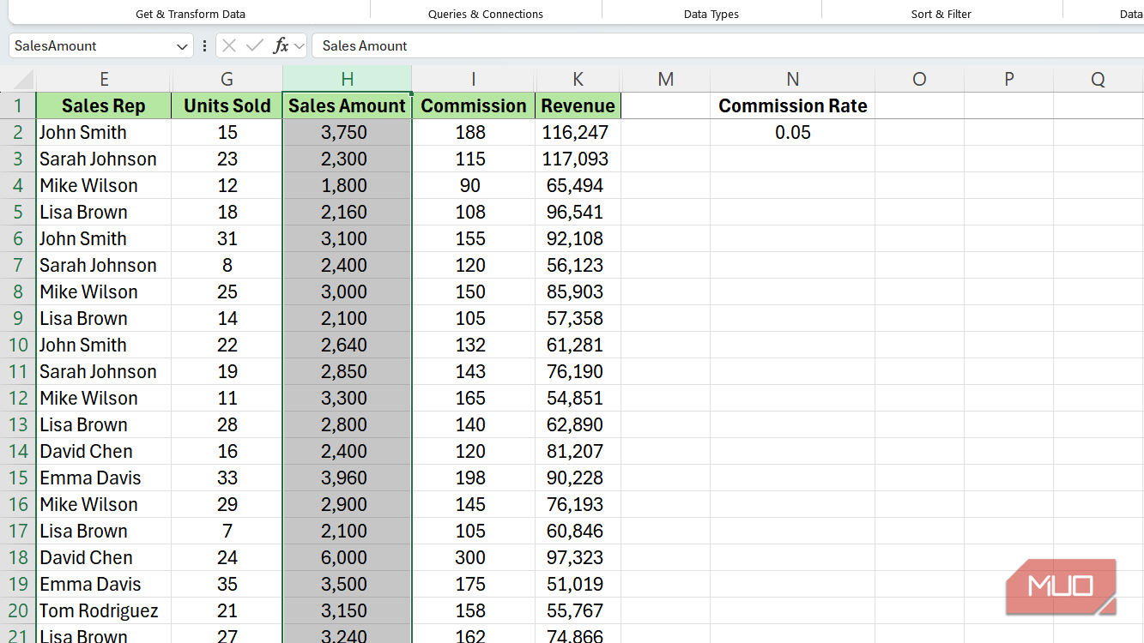Select column N header
Viewport: 1144px width, 643px height.
[x=792, y=80]
